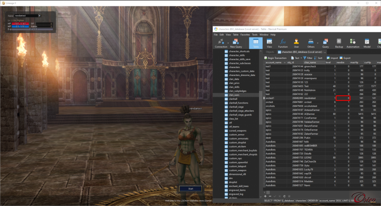Open the Tools menu
Viewport: 381px width, 206px height.
click(255, 35)
